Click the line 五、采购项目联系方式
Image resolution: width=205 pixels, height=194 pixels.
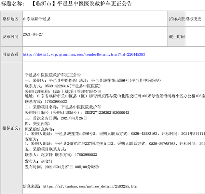click(46, 149)
